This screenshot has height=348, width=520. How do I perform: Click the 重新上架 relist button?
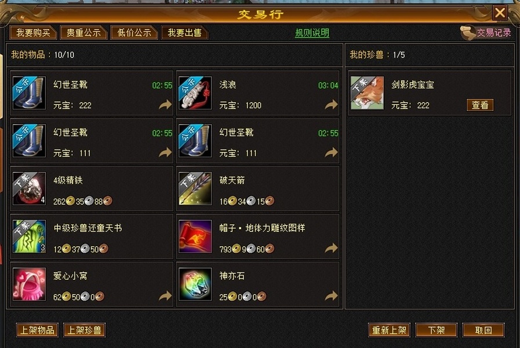tap(389, 330)
